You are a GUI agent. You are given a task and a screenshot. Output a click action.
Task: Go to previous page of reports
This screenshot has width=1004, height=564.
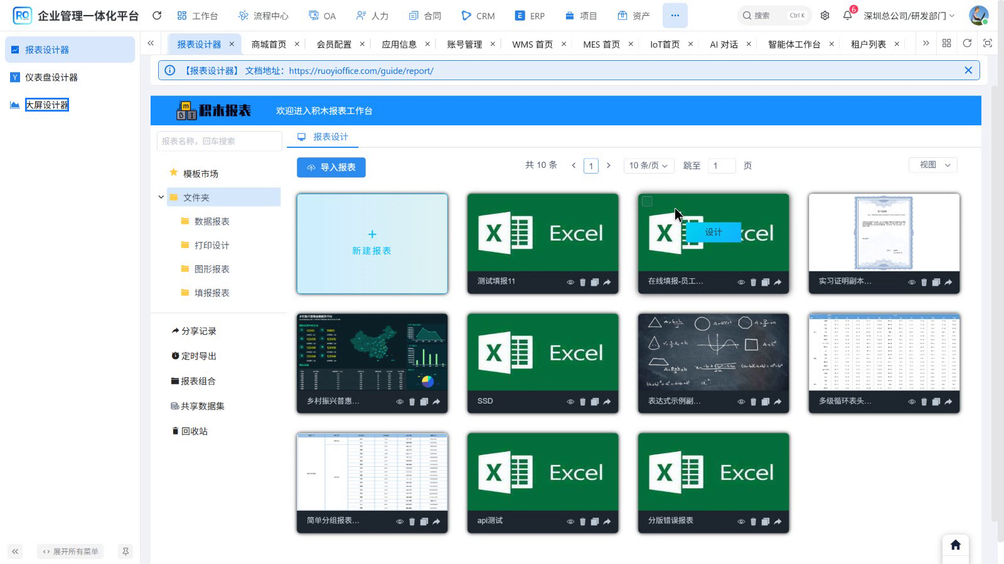click(x=574, y=165)
